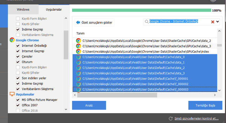226x123 pixels.
Task: Click Chrome icon of GPUCache index row
Action: click(x=78, y=51)
